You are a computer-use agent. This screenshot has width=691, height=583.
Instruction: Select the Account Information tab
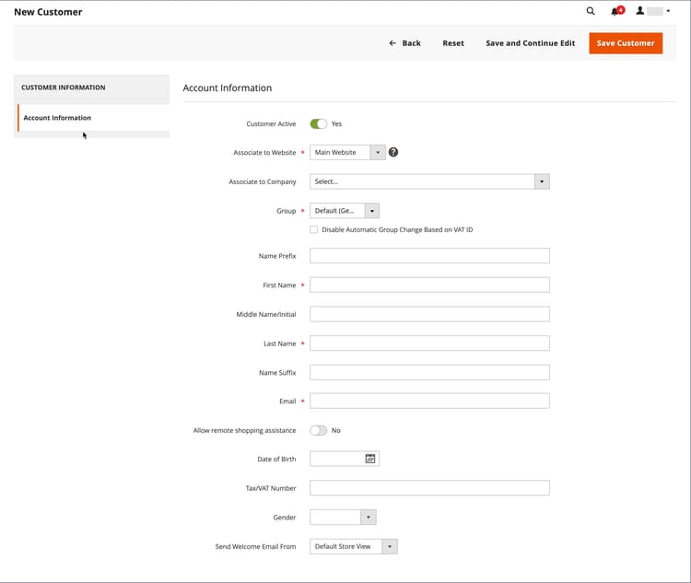(93, 118)
